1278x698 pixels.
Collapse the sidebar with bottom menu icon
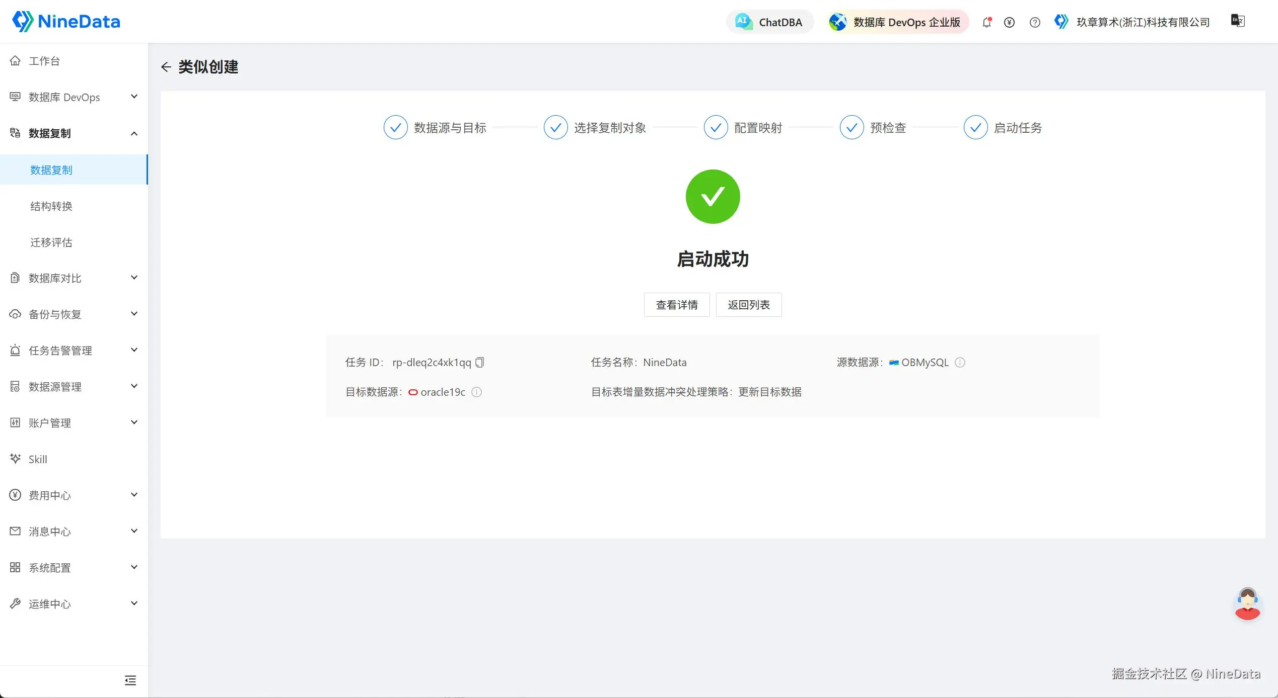(130, 680)
